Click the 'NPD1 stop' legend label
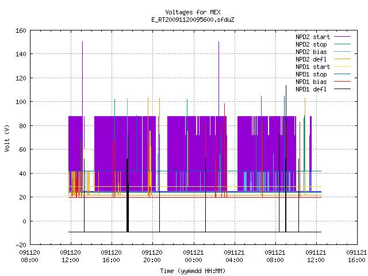Screen dimensions: 368x276 (311, 74)
